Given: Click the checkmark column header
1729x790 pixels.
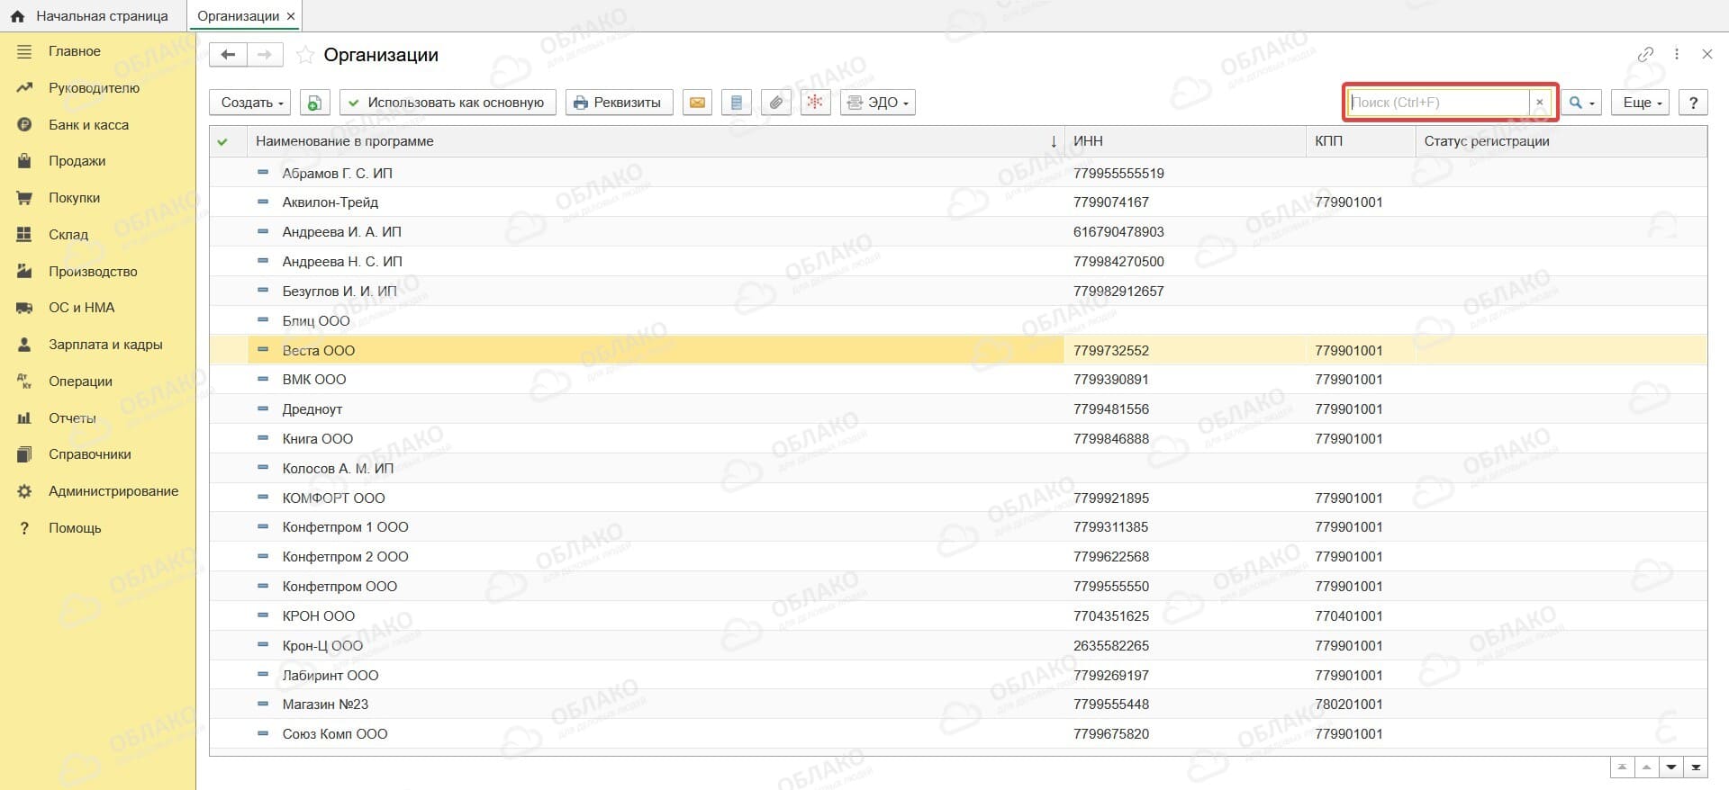Looking at the screenshot, I should 222,141.
